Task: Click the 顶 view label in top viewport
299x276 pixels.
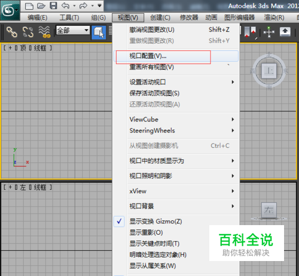Action: pyautogui.click(x=23, y=48)
